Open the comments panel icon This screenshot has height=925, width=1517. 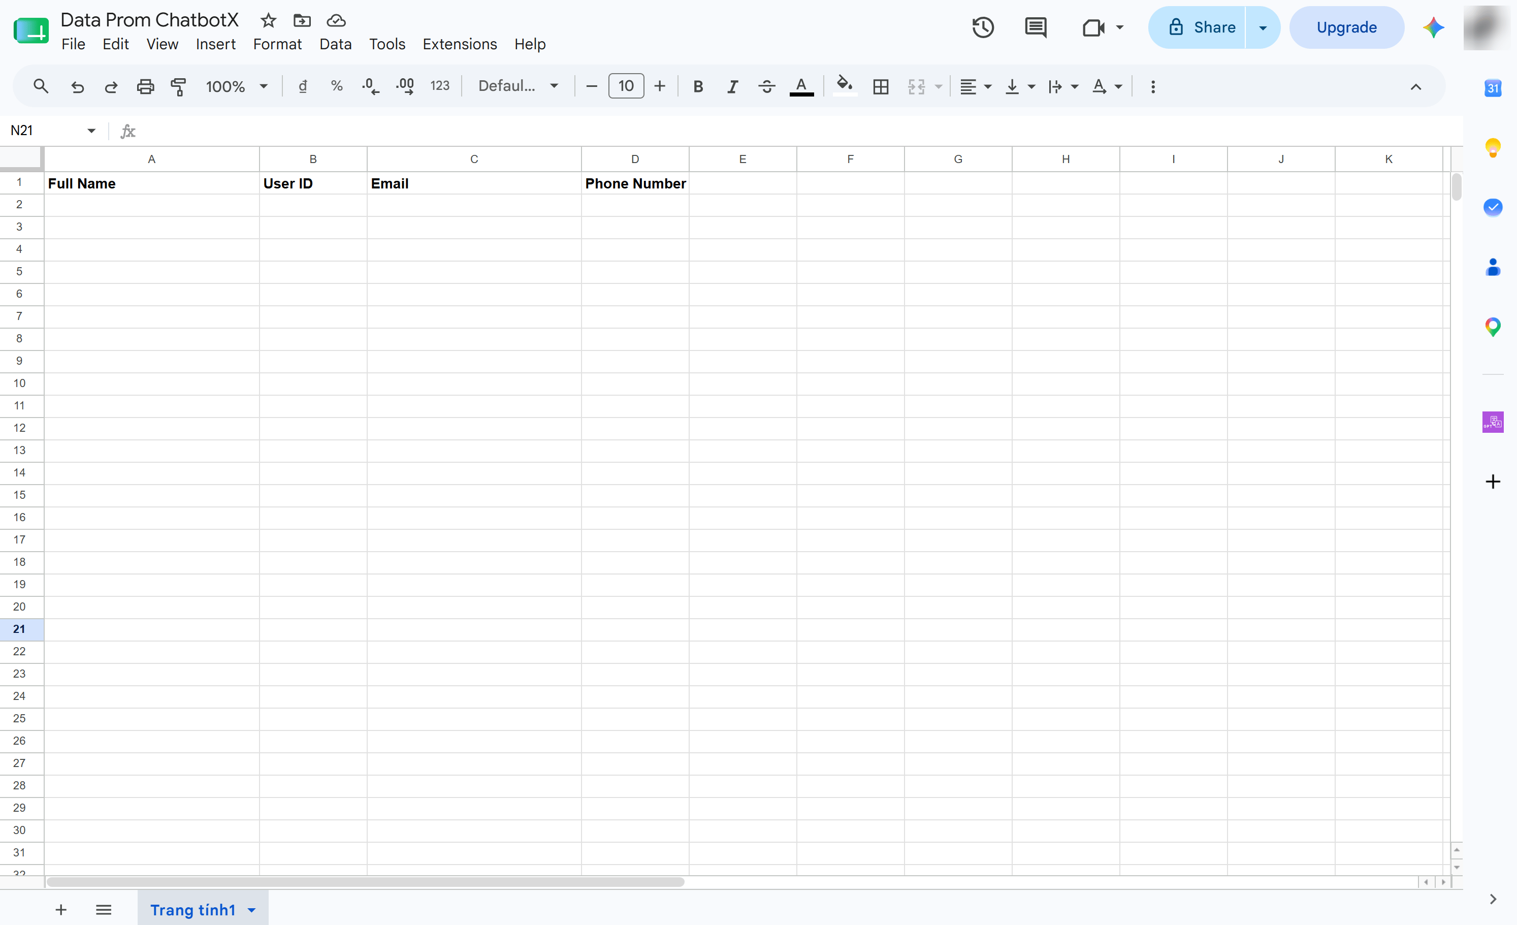point(1036,27)
